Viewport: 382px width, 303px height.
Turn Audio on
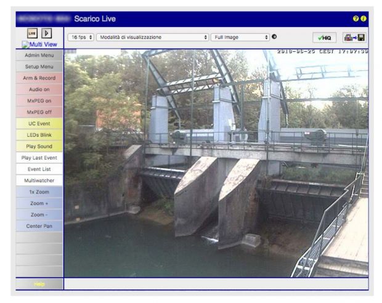[39, 89]
